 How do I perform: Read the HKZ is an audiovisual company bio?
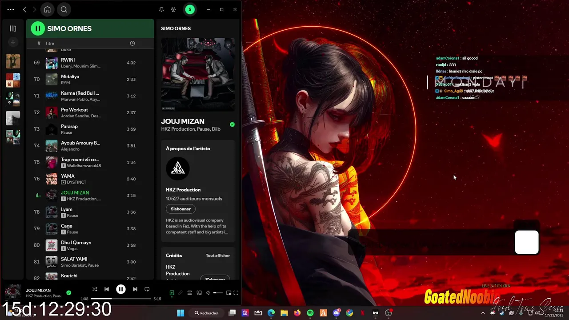point(197,226)
